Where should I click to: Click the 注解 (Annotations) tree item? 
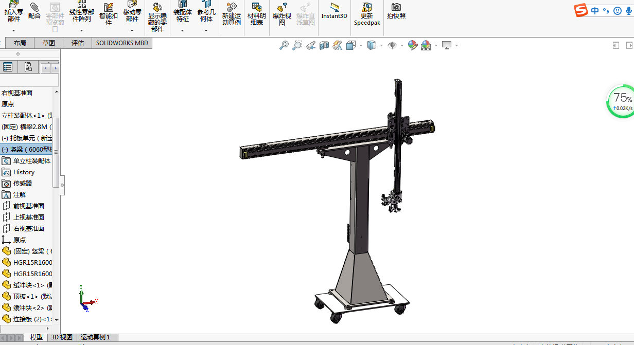coord(14,195)
